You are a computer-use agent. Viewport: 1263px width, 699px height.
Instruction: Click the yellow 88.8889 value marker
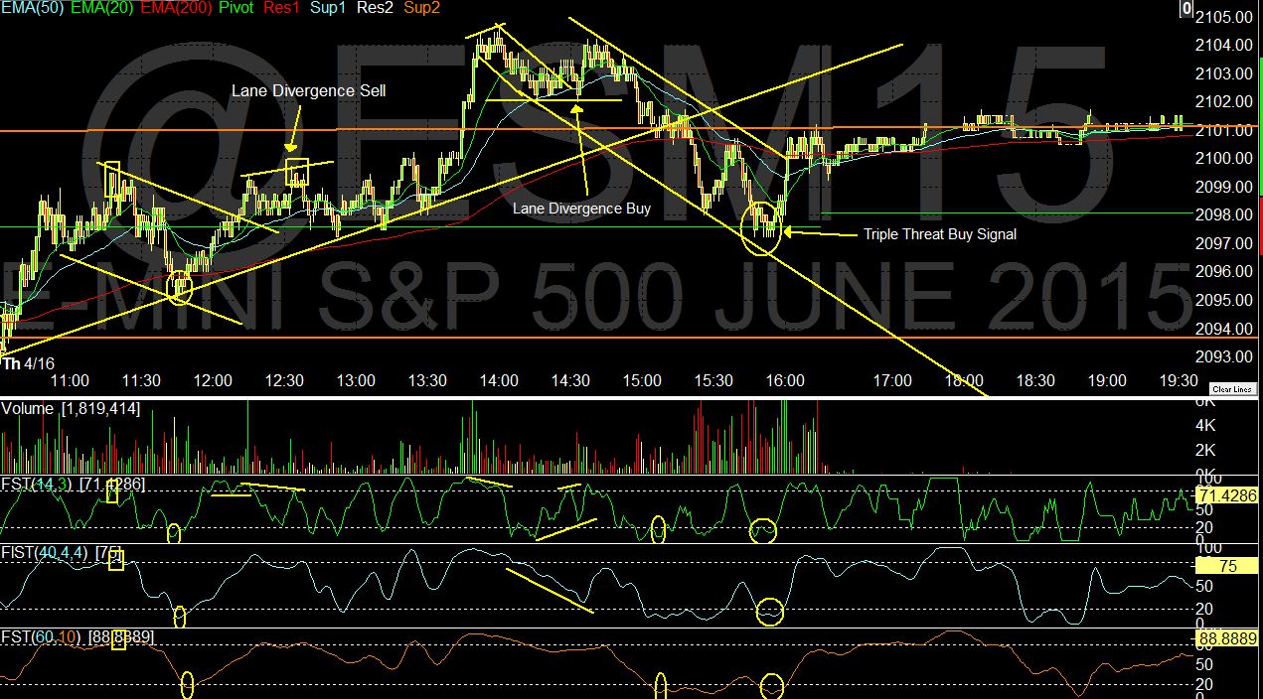point(1227,638)
